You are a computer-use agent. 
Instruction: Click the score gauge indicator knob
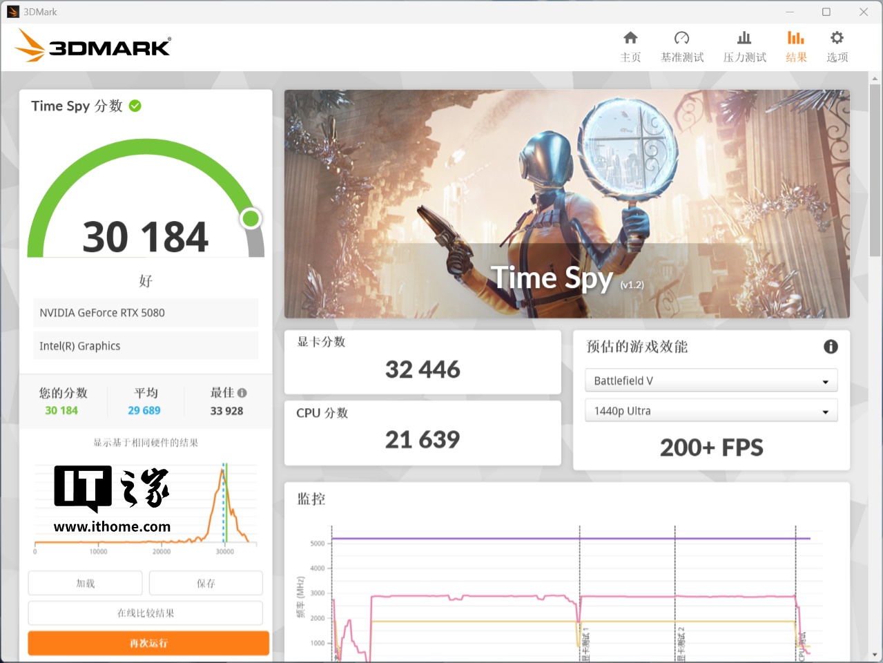point(251,219)
